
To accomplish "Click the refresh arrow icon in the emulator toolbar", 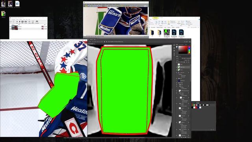I will tap(13, 21).
